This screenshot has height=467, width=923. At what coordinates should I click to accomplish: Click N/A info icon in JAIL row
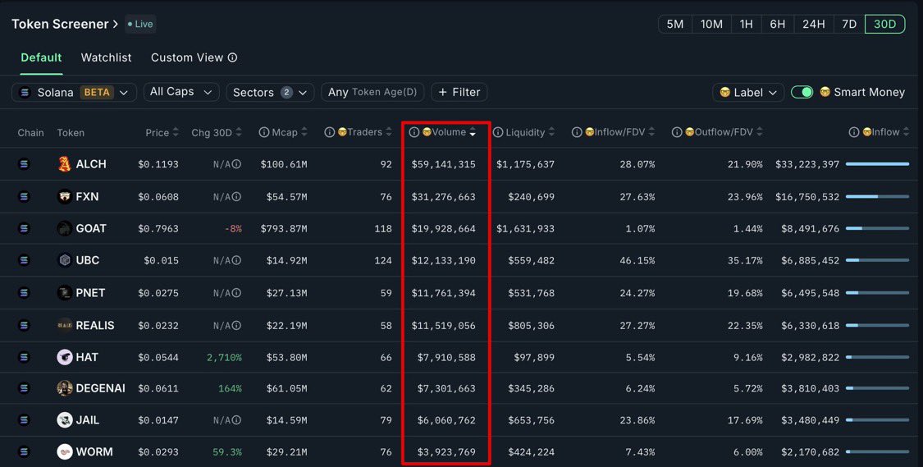pos(236,420)
